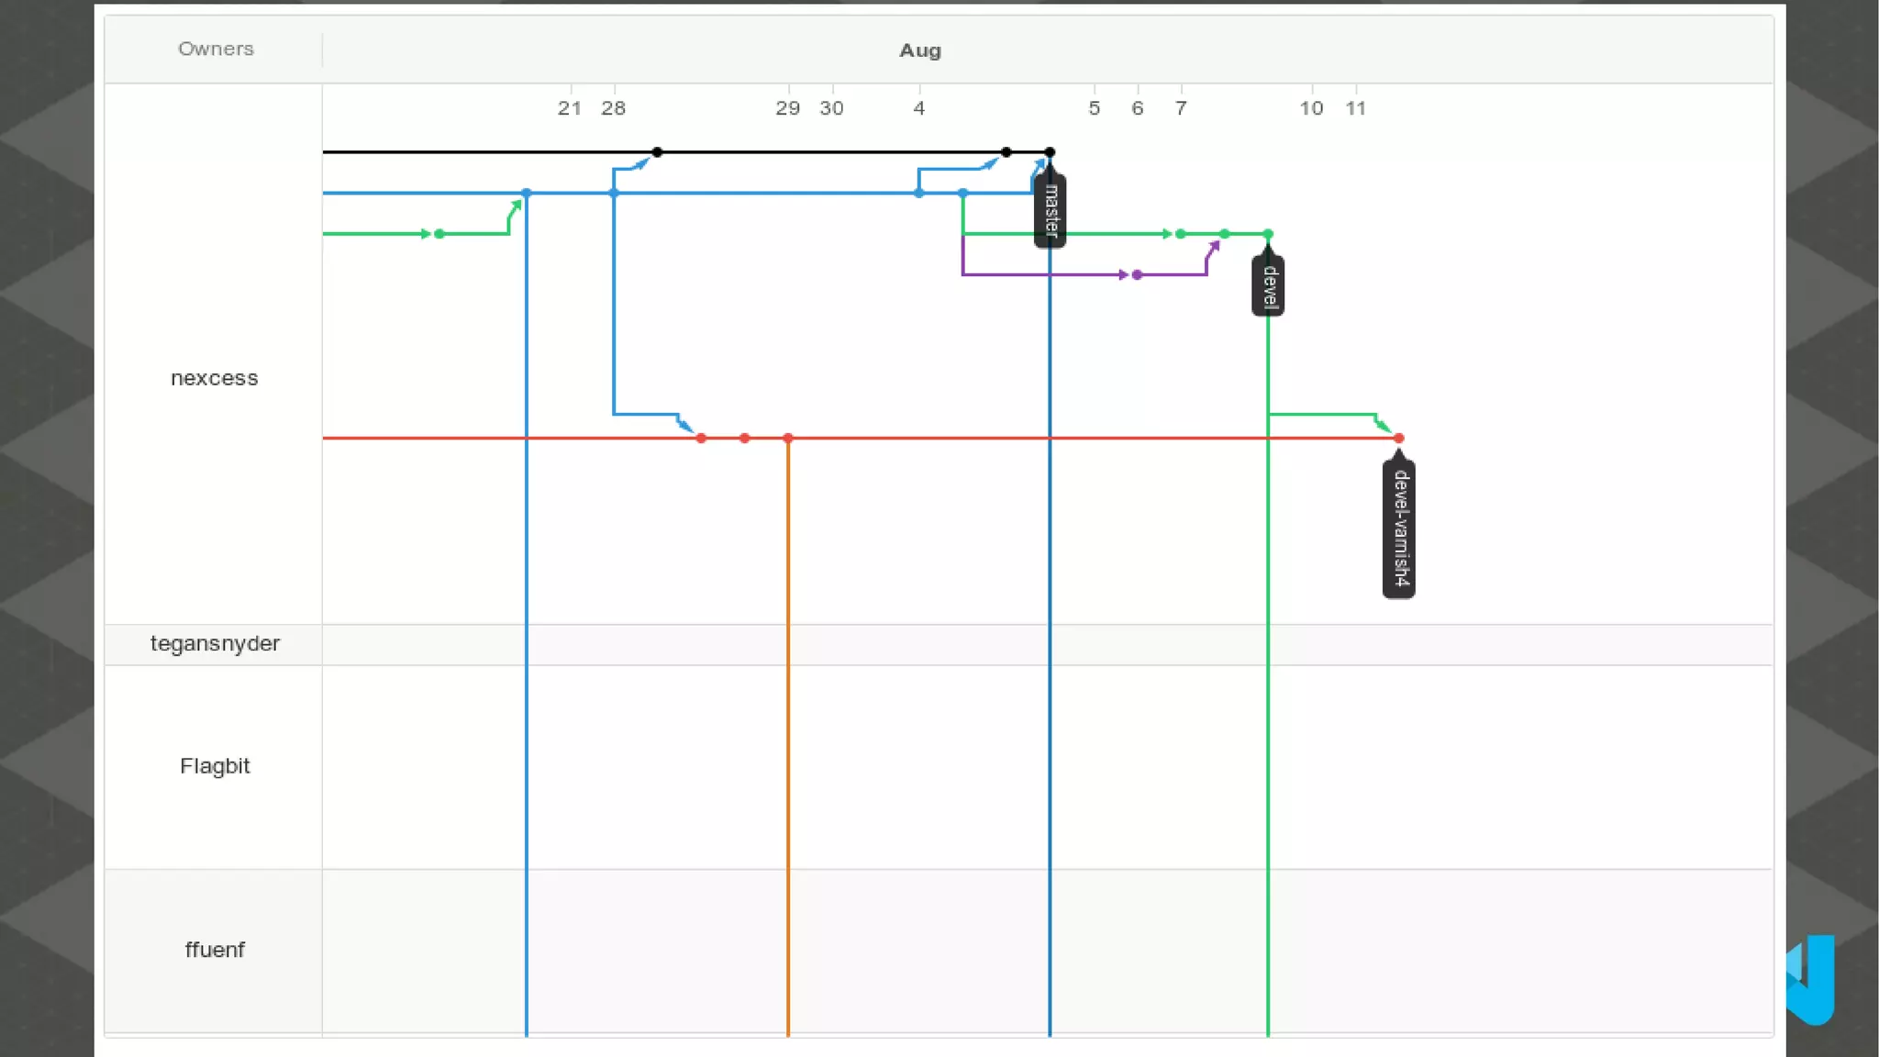Click the date marker 28
Screen dimensions: 1879x1057
613,108
